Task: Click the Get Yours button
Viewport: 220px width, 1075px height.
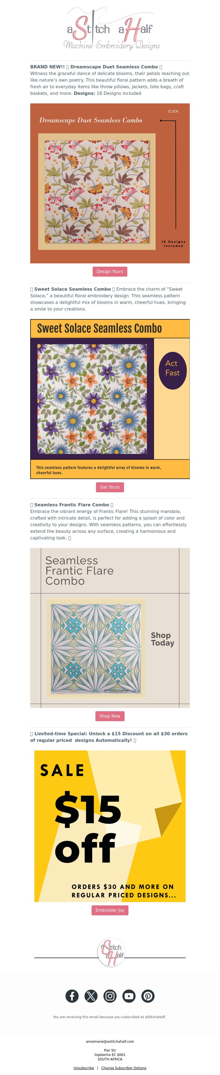Action: 110,487
